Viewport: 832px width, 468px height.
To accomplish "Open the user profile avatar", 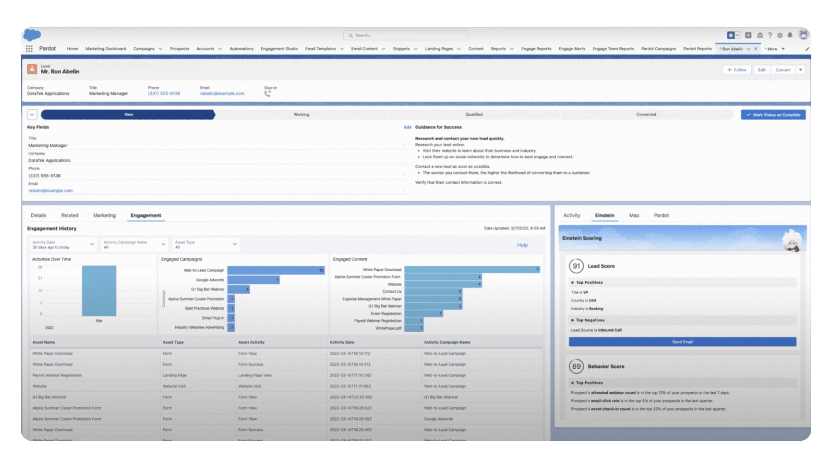I will [x=804, y=35].
